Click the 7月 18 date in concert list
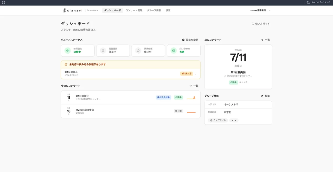Viewport: 333px width, 172px height. tap(69, 111)
